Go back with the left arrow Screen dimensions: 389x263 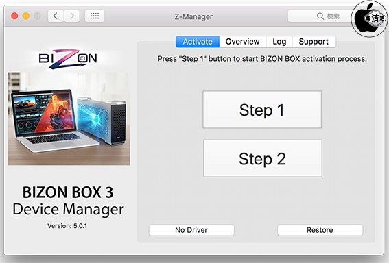pyautogui.click(x=56, y=16)
